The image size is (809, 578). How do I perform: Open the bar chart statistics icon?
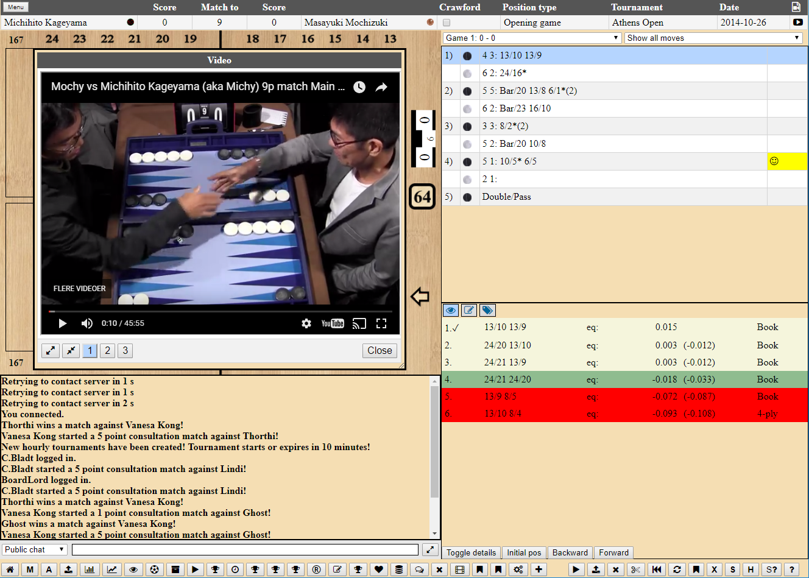[x=90, y=569]
